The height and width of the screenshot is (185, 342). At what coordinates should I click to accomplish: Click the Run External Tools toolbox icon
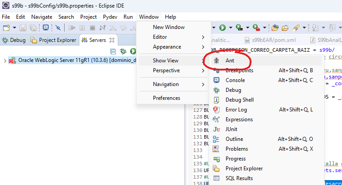[256, 28]
